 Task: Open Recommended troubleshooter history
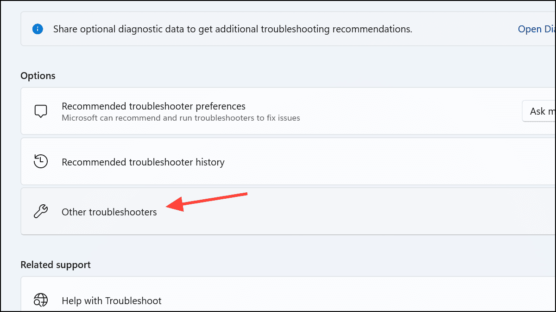[143, 162]
